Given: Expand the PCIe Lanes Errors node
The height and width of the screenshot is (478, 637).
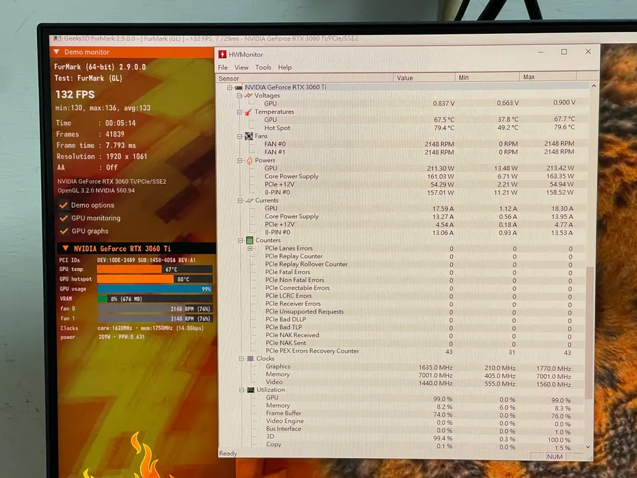Looking at the screenshot, I should pyautogui.click(x=250, y=248).
